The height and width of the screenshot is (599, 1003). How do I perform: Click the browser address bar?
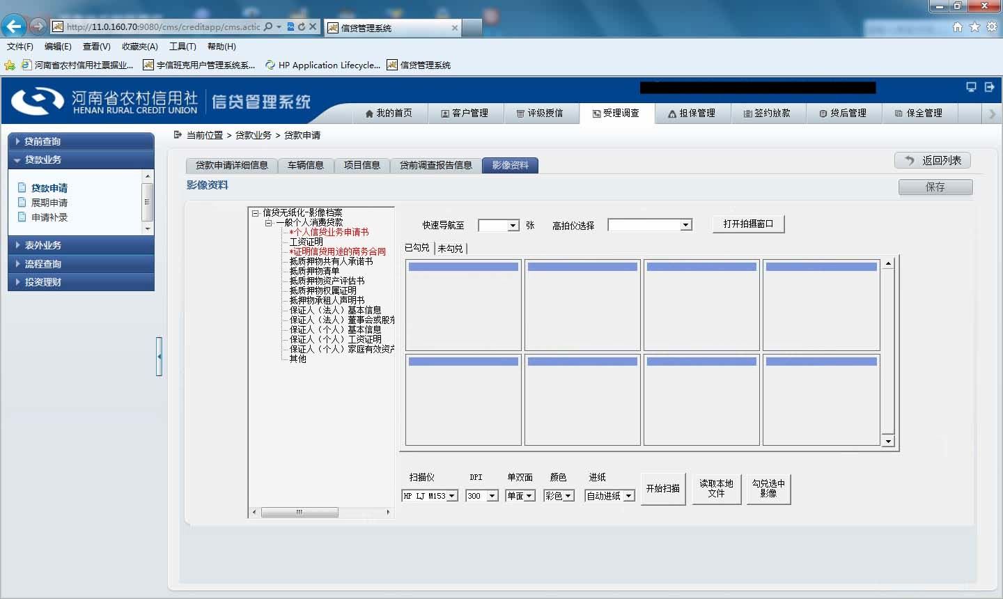(x=164, y=26)
